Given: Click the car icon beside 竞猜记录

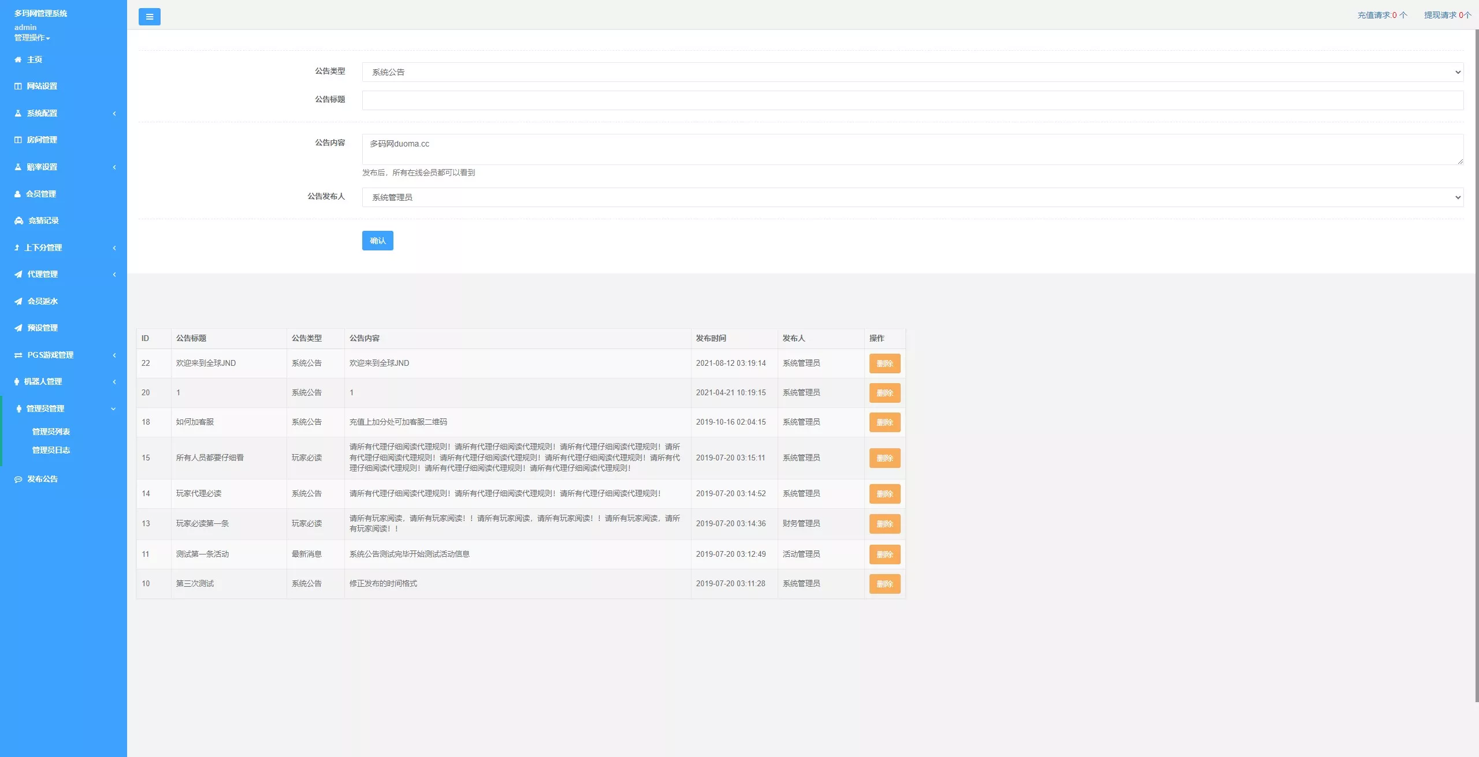Looking at the screenshot, I should tap(18, 220).
